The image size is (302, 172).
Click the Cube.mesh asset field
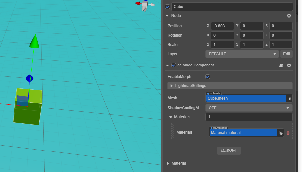point(246,98)
